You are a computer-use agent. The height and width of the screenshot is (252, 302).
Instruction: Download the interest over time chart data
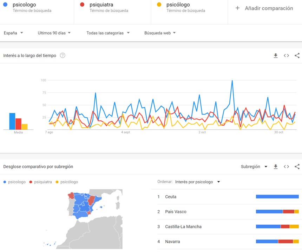(276, 56)
